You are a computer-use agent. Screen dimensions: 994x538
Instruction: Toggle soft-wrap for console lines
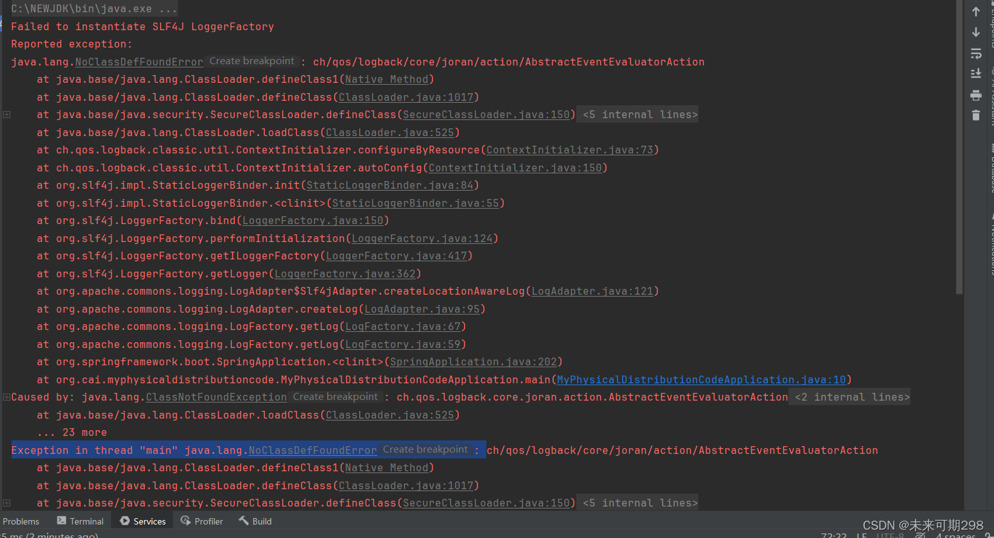pos(976,54)
